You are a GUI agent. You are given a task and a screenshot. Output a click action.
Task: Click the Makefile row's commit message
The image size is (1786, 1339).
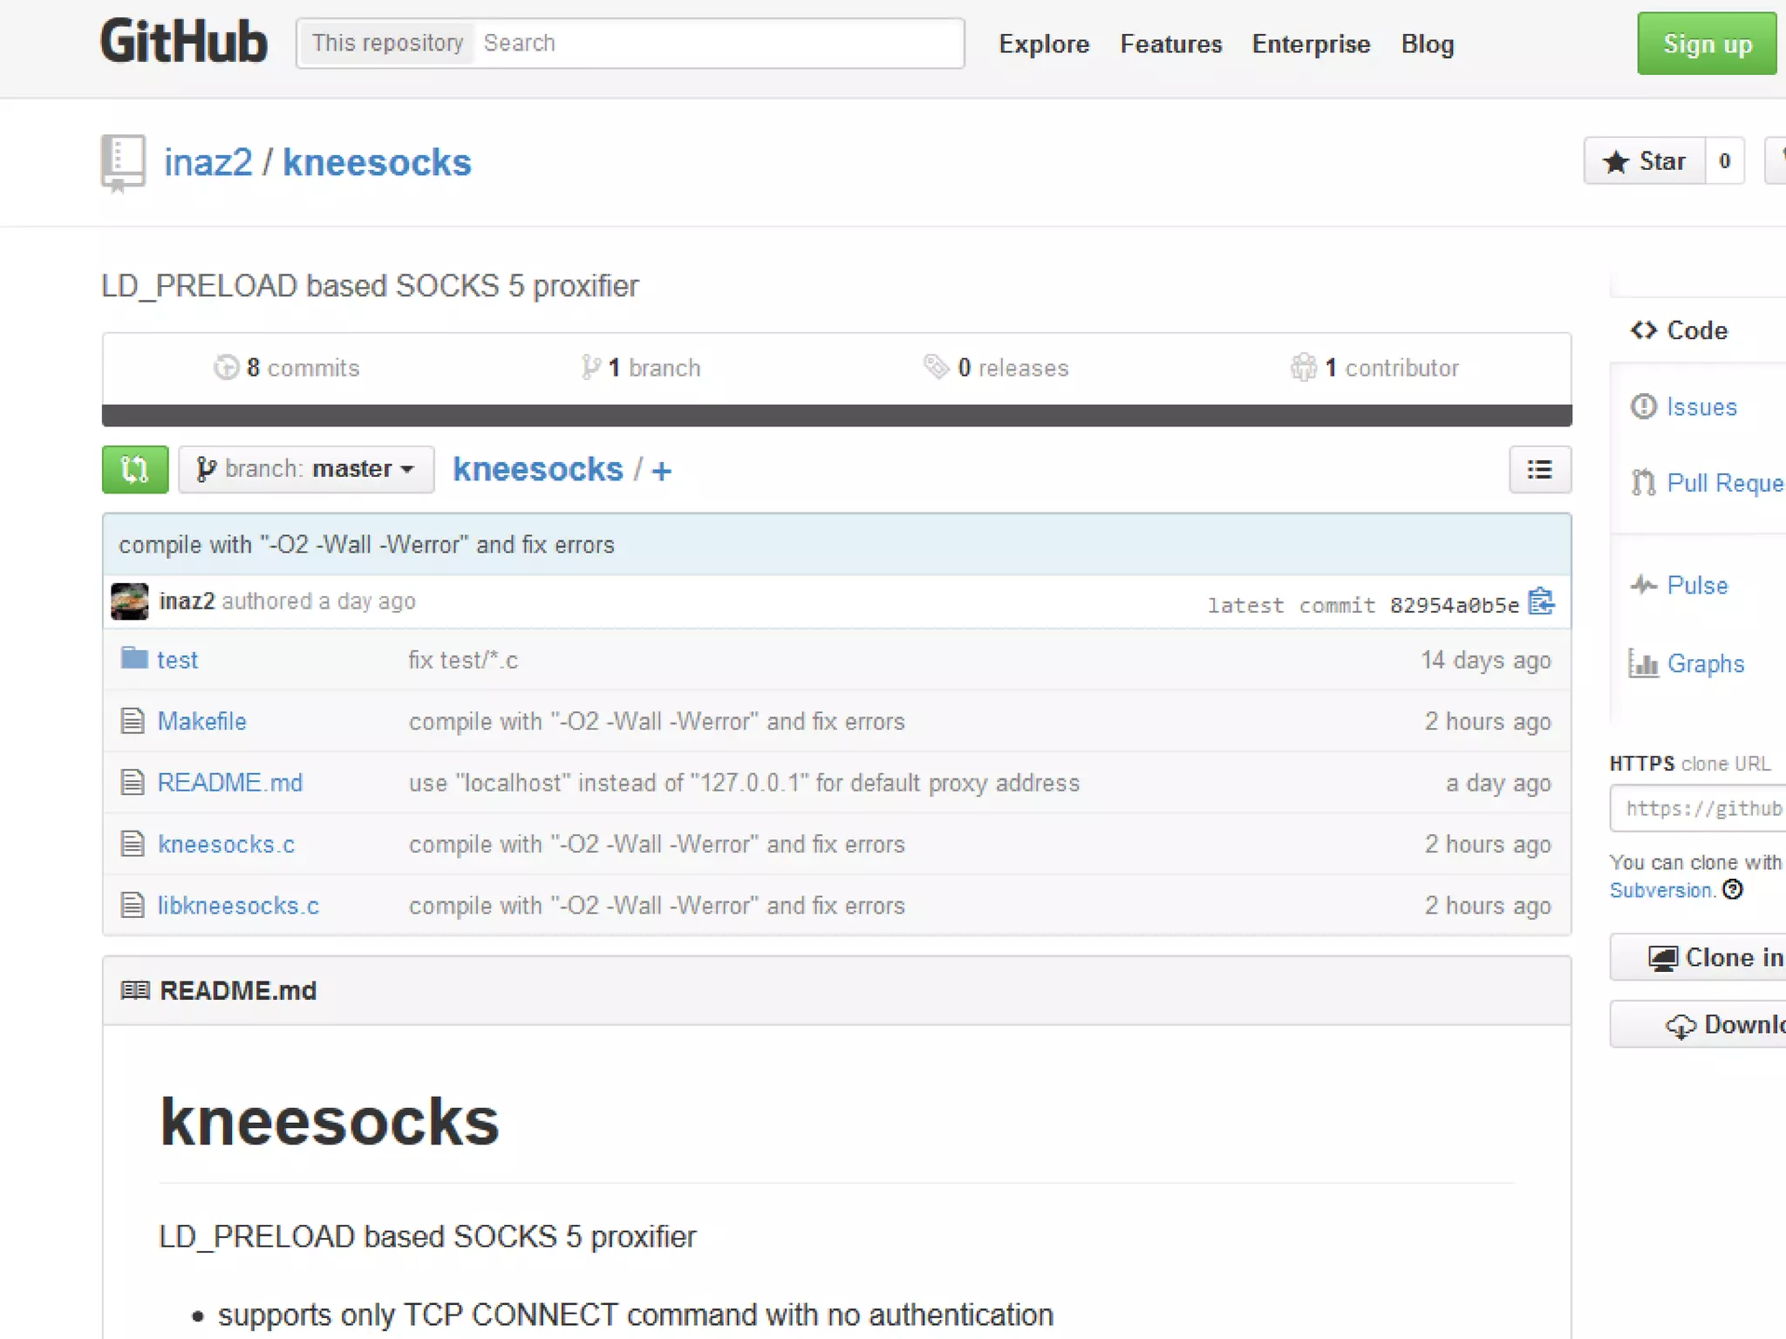657,722
